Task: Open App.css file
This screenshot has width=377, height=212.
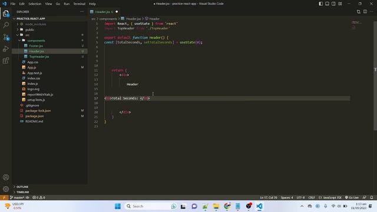Action: [33, 62]
